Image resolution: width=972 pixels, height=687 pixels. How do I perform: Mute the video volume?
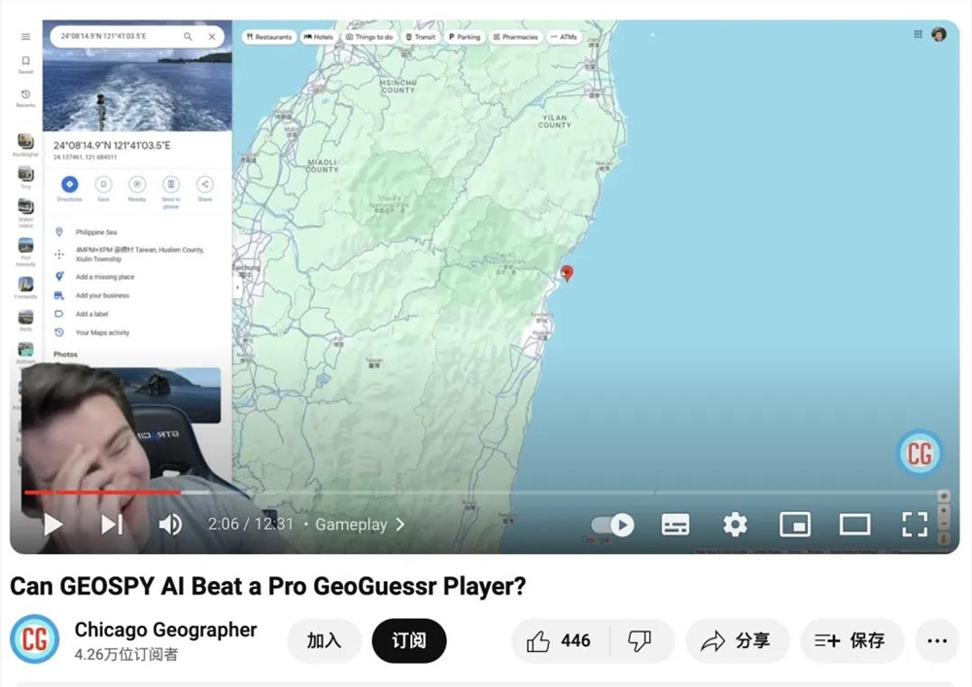pyautogui.click(x=170, y=524)
